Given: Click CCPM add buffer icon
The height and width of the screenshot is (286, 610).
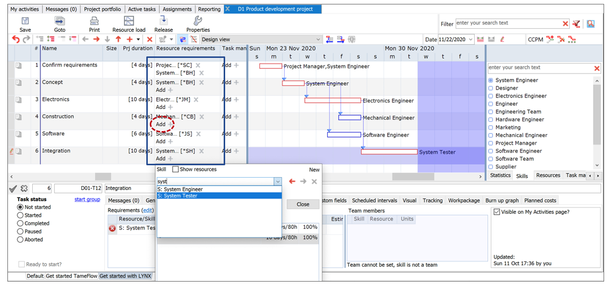Looking at the screenshot, I should click(x=549, y=39).
